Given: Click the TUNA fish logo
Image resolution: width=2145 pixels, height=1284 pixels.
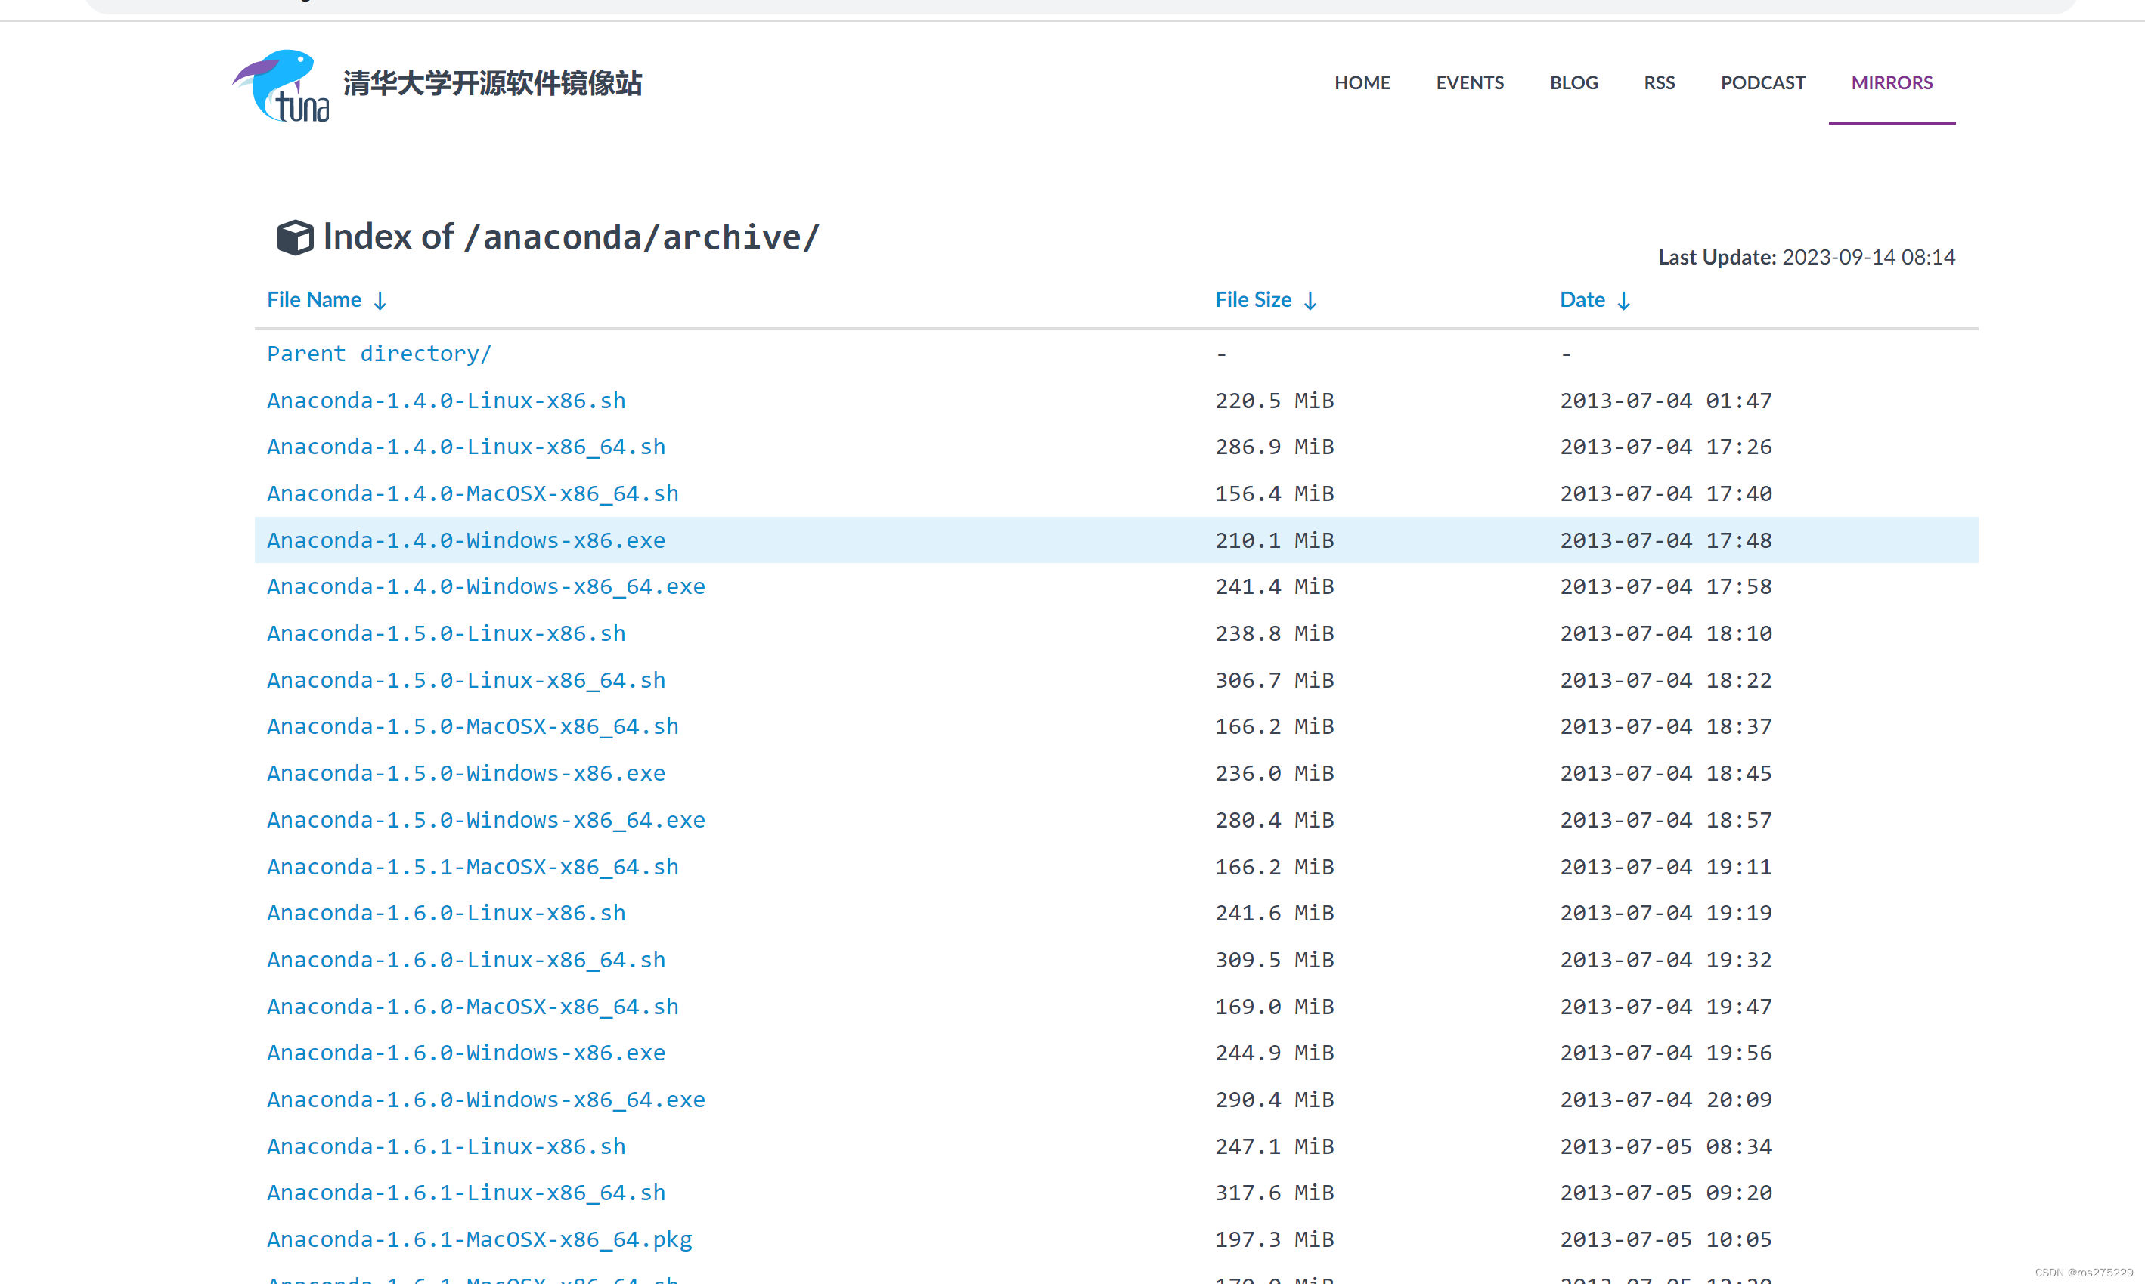Looking at the screenshot, I should [281, 85].
